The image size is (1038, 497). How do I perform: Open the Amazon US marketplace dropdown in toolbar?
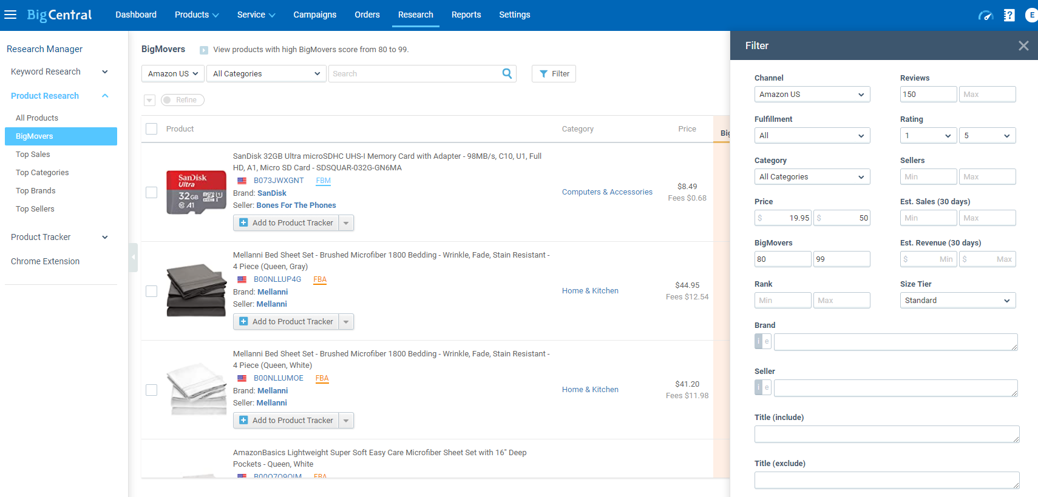[173, 73]
